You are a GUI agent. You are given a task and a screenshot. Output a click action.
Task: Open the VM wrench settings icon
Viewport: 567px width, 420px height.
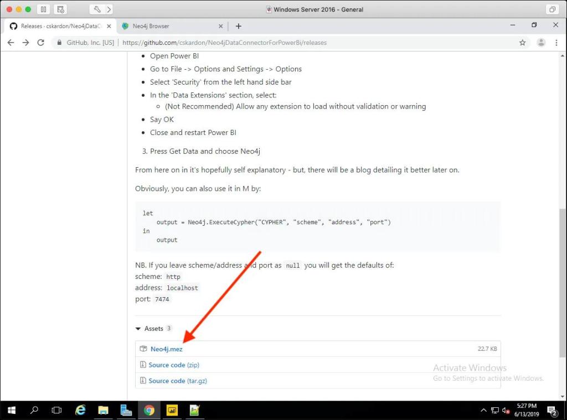[x=97, y=9]
